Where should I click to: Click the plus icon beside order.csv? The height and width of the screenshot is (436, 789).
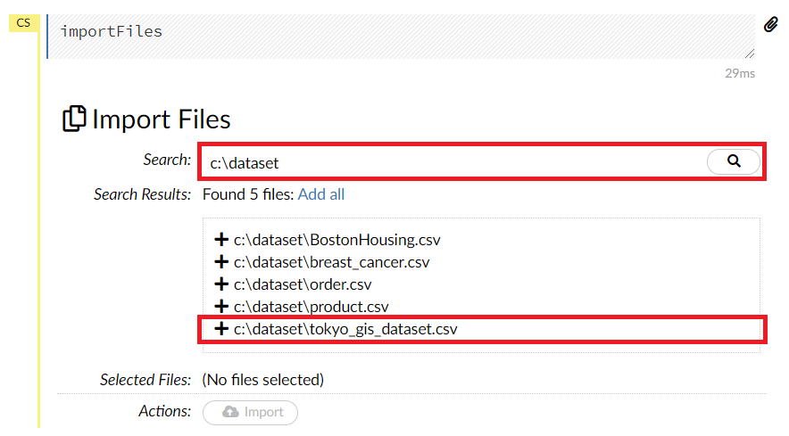click(x=221, y=284)
